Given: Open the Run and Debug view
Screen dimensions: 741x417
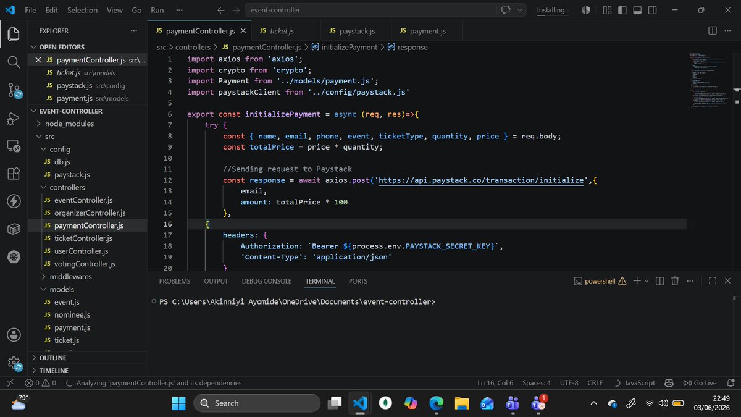Looking at the screenshot, I should tap(13, 119).
